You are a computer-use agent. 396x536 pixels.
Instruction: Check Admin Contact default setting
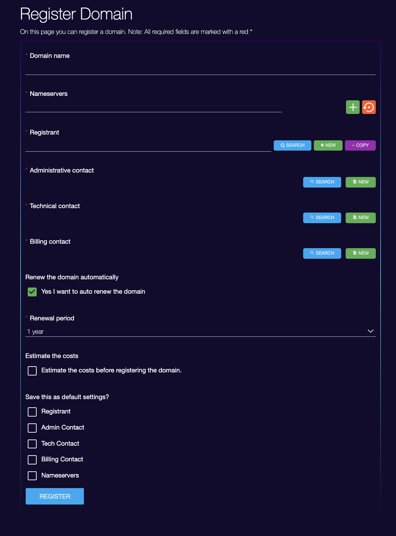(32, 428)
